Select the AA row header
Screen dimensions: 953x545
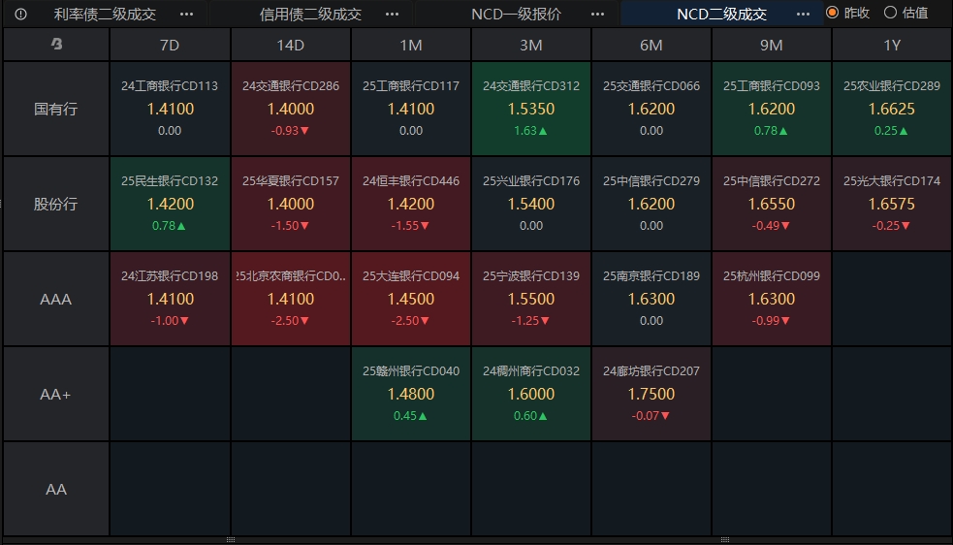coord(56,489)
